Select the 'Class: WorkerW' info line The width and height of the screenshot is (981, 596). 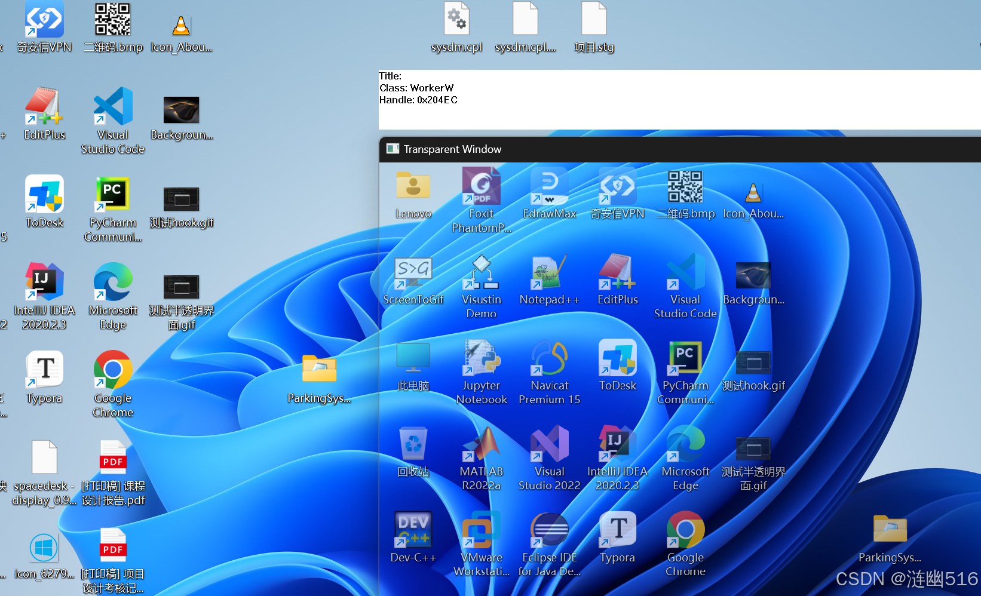[x=416, y=88]
